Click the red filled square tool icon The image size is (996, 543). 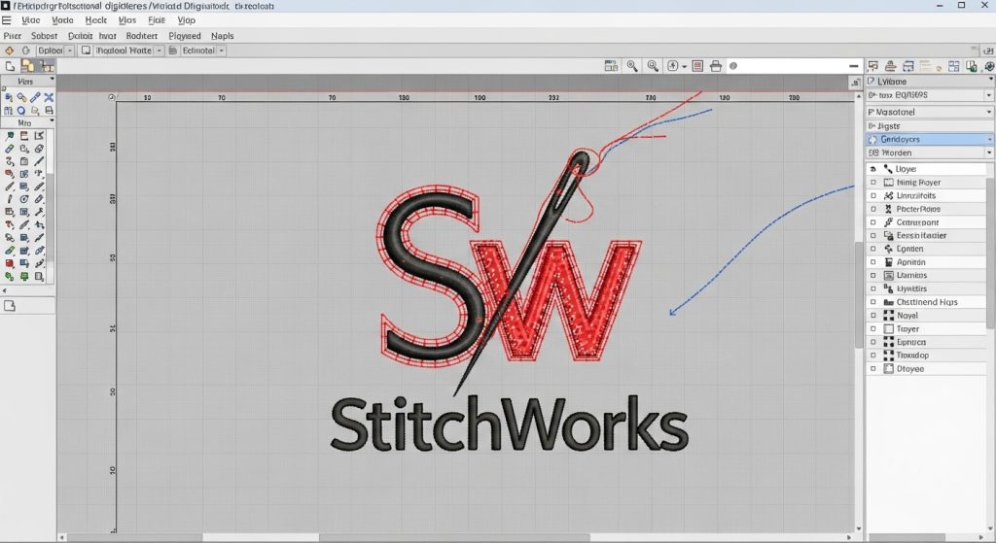[10, 263]
